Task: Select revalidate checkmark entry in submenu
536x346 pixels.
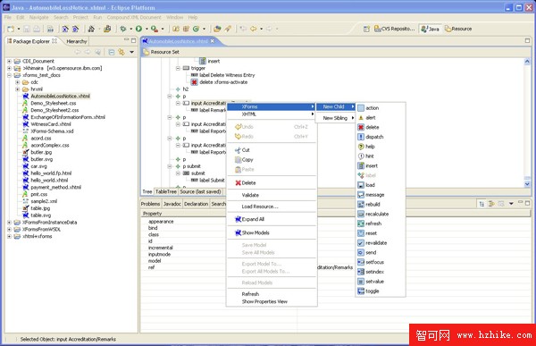Action: click(372, 243)
